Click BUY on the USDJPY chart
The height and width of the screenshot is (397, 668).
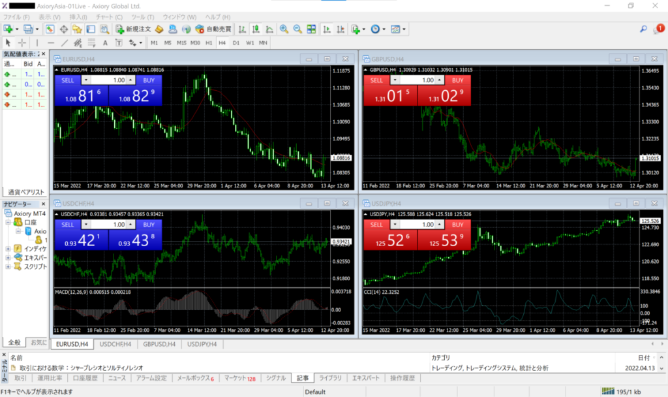click(x=457, y=225)
